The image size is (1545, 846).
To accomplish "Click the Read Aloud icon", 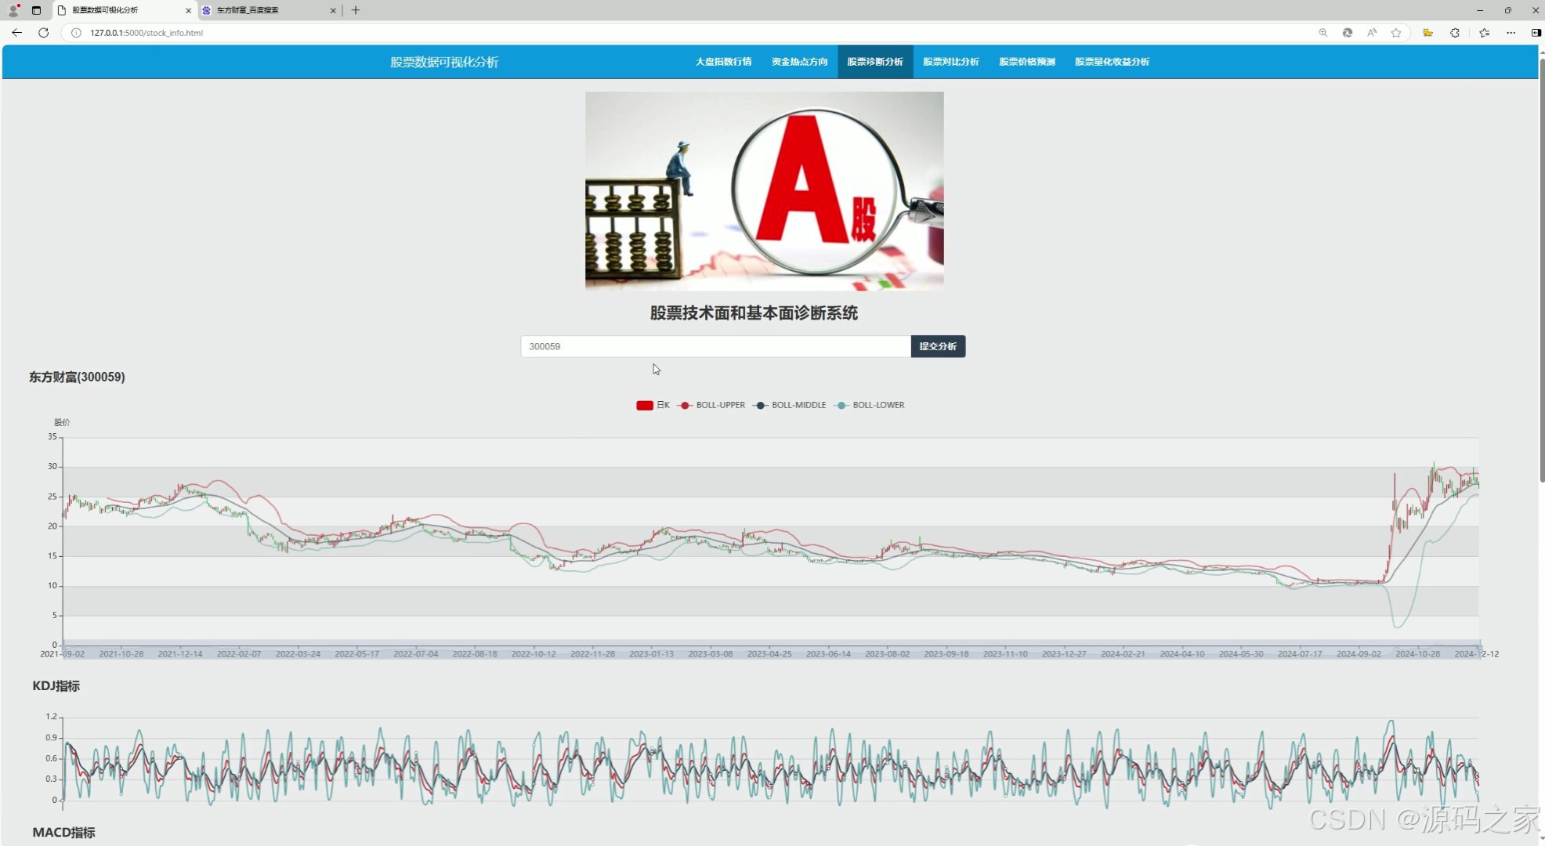I will tap(1372, 33).
